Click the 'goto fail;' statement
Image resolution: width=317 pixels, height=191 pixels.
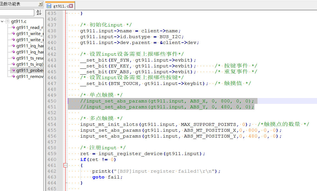click(107, 177)
